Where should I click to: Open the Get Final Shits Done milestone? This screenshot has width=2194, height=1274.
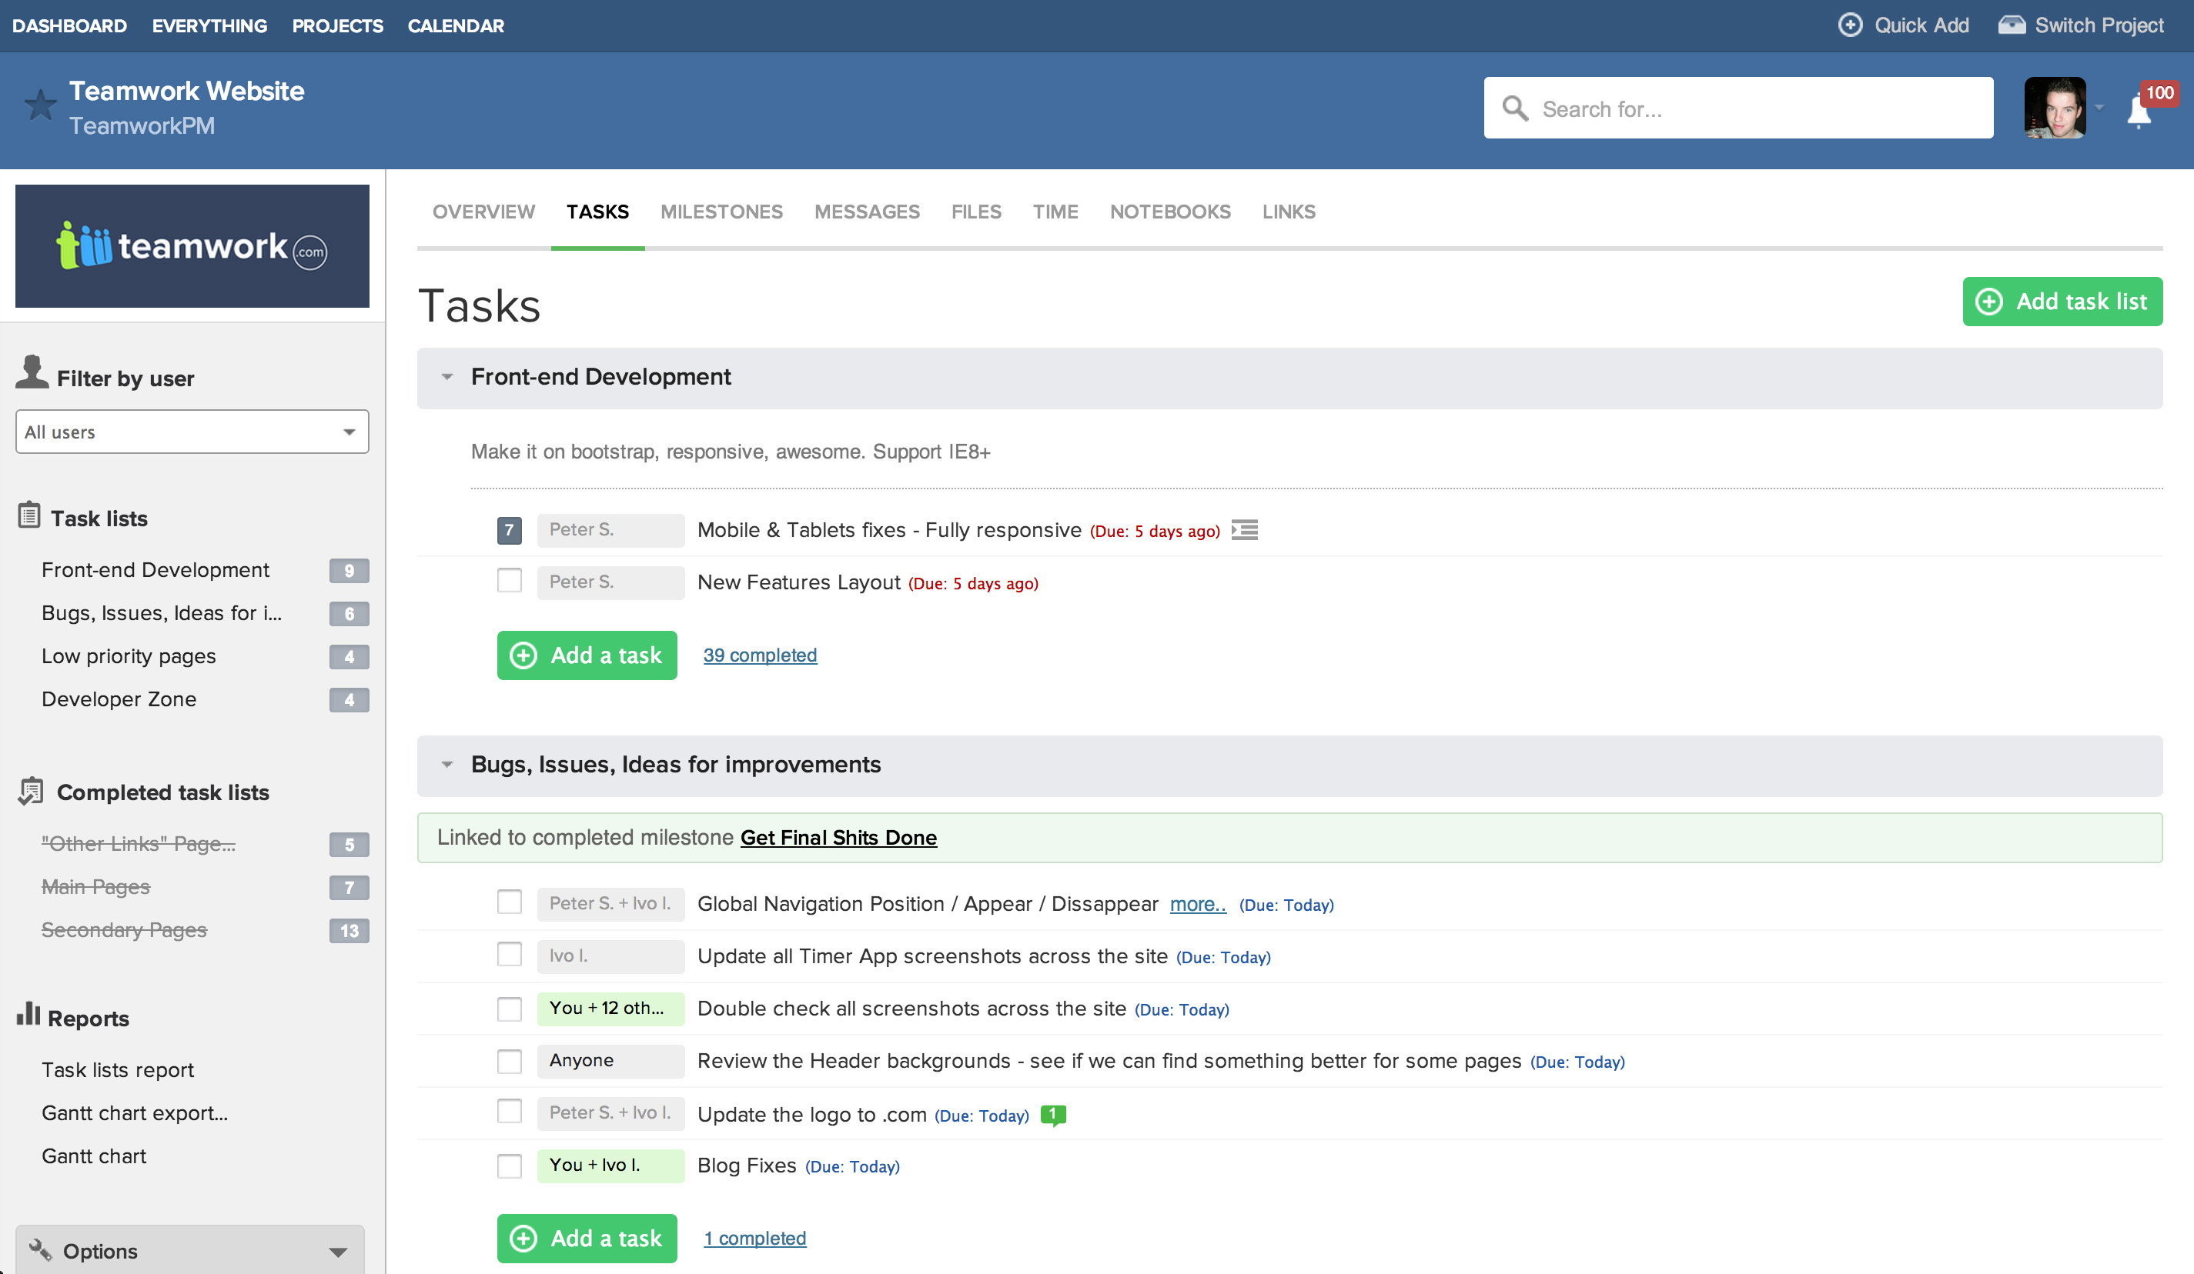(x=838, y=837)
